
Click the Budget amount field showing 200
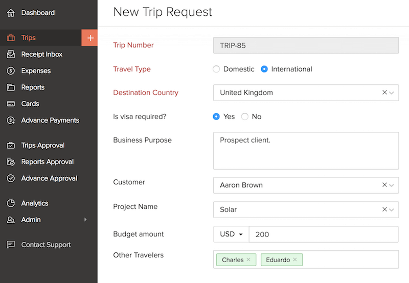(324, 234)
